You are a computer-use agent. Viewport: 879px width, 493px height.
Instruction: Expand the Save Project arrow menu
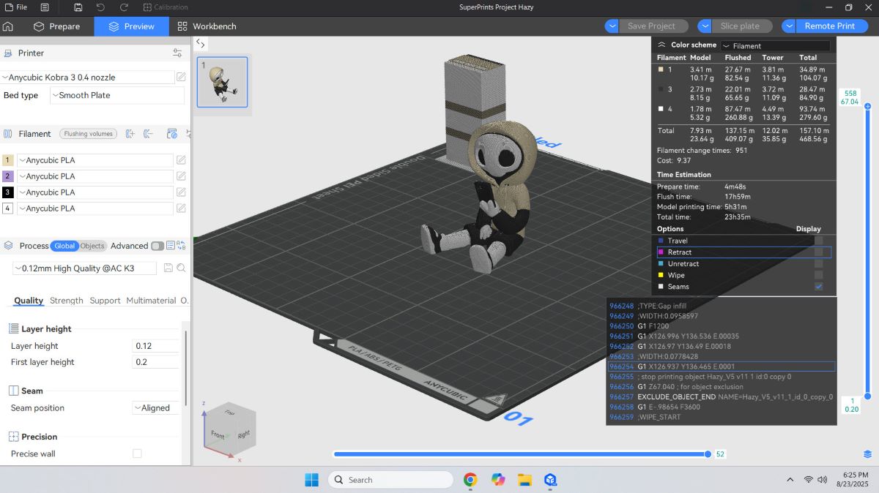click(612, 26)
